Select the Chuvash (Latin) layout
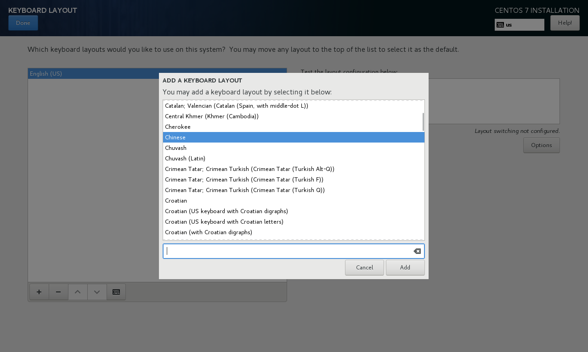 coord(294,159)
